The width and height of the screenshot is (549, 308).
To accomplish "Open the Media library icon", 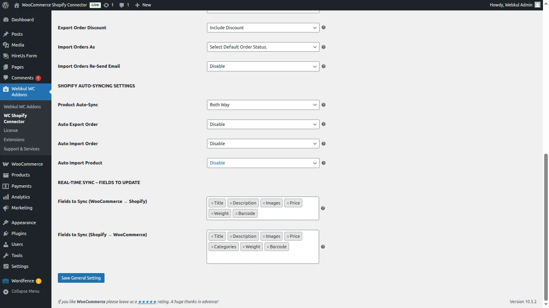I will pyautogui.click(x=6, y=45).
